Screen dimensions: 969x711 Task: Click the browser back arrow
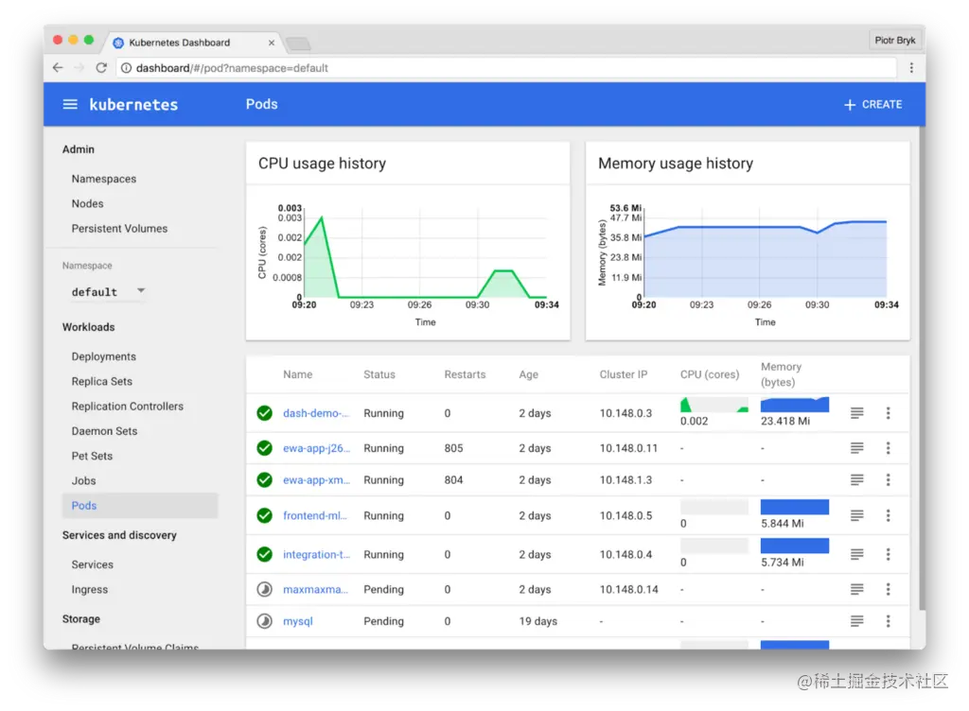point(58,68)
